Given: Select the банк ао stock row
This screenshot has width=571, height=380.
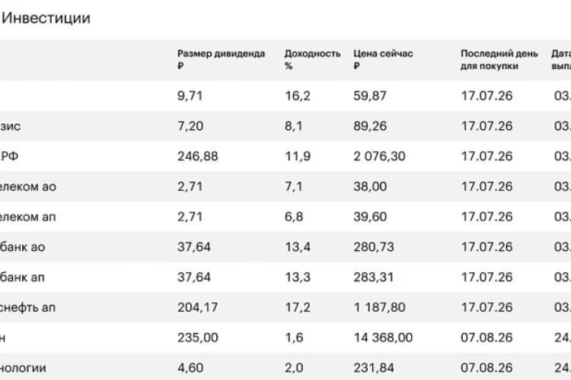Looking at the screenshot, I should click(285, 247).
